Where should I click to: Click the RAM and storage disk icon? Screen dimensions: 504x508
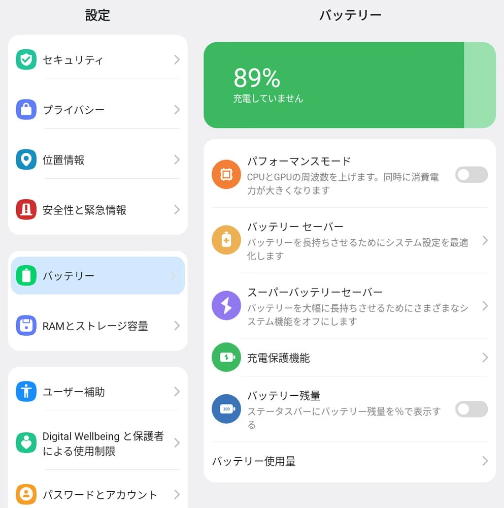pyautogui.click(x=26, y=326)
